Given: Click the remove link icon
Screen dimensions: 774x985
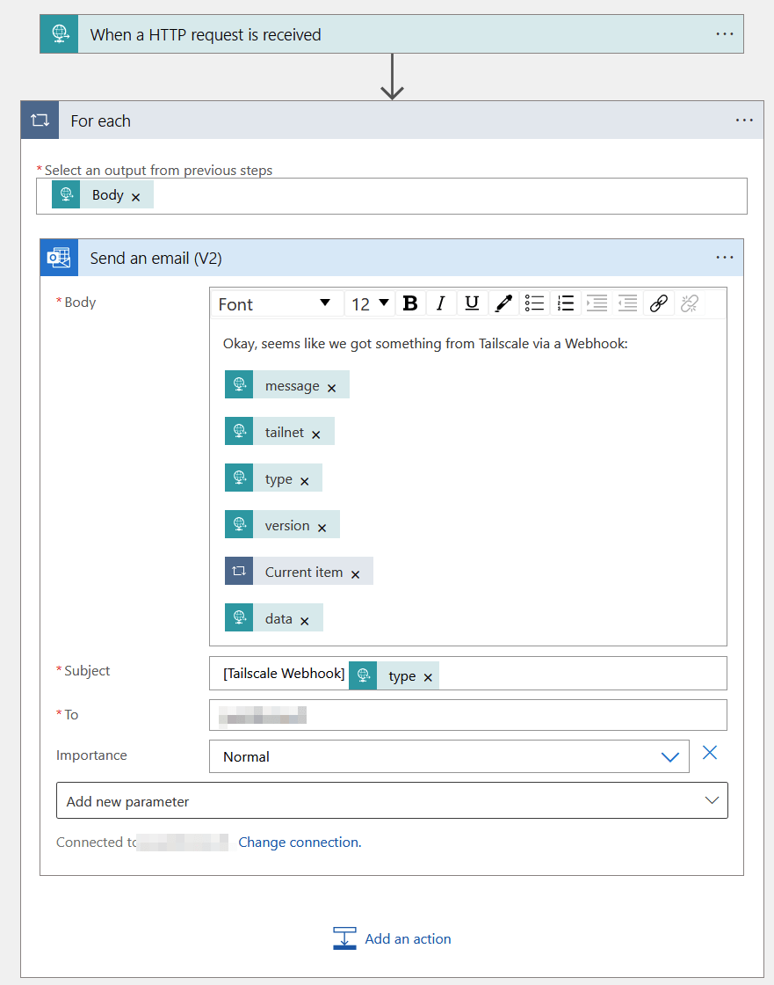Looking at the screenshot, I should coord(690,303).
